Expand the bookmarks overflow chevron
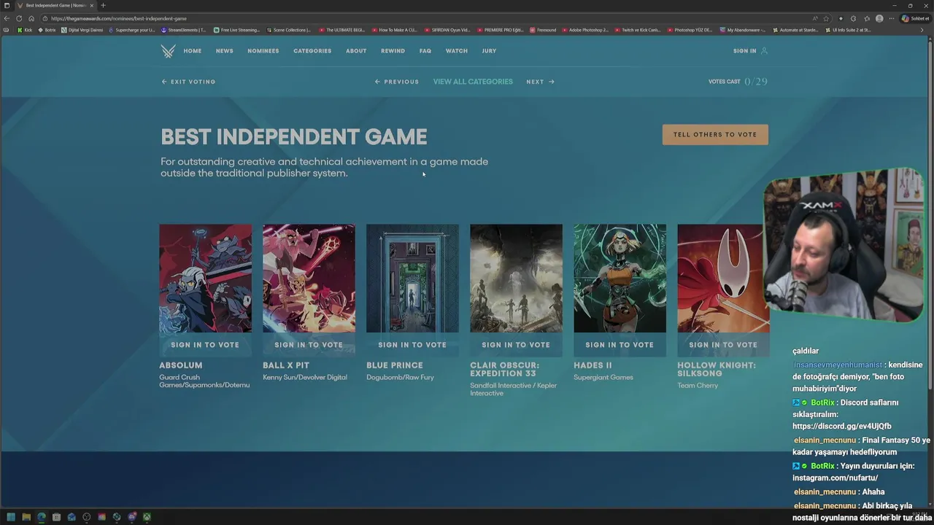 (x=922, y=30)
